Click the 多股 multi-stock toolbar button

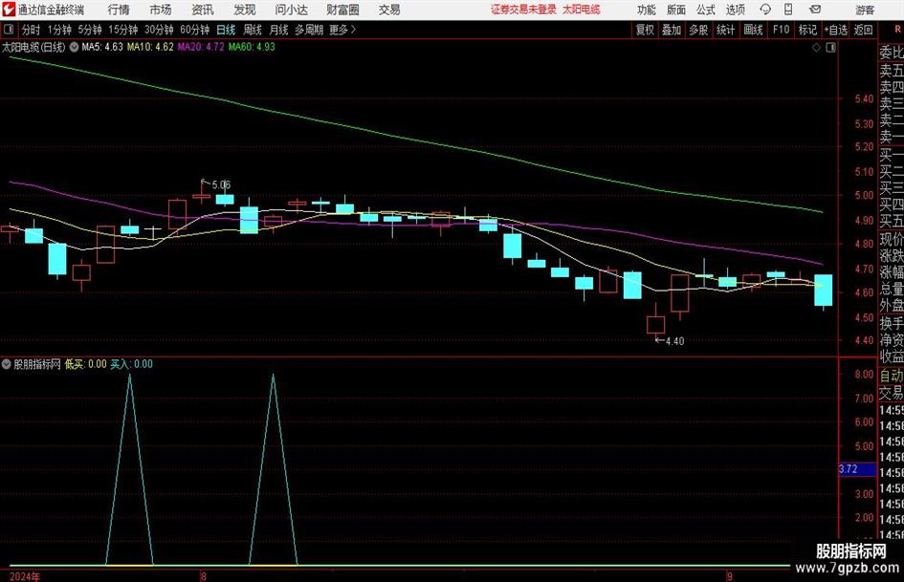point(698,30)
